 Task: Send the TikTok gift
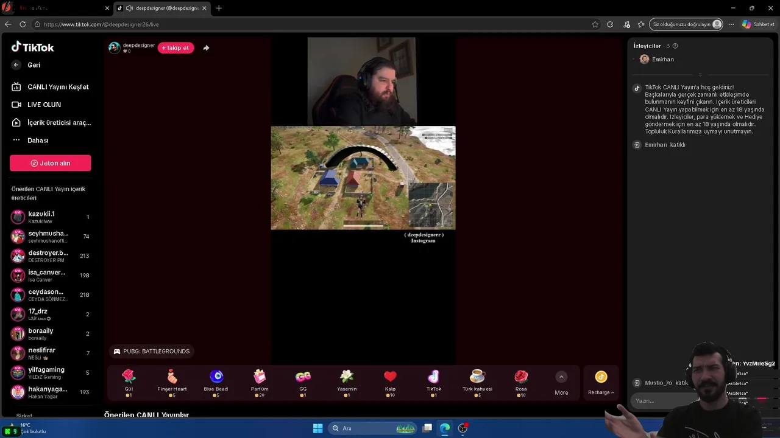click(x=434, y=383)
